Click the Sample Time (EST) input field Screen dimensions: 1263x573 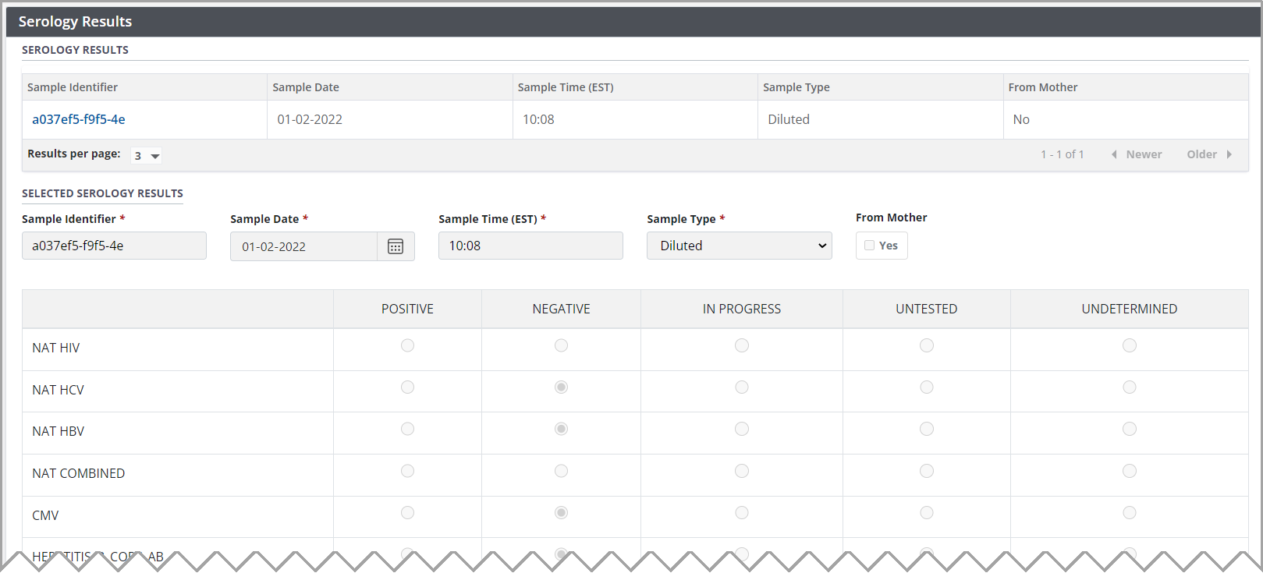tap(530, 246)
